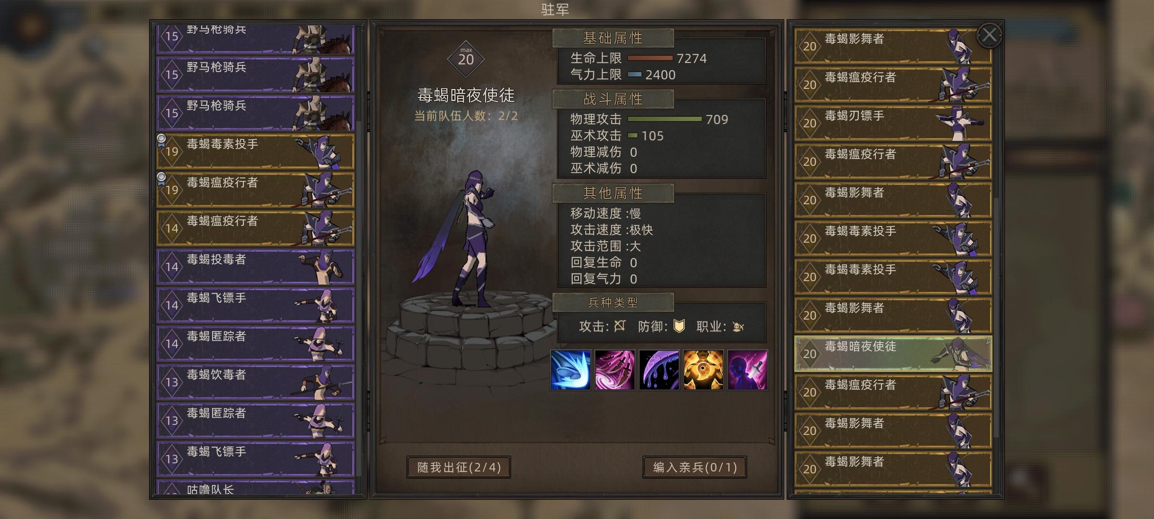Click the purple poison drip skill icon
Viewport: 1154px width, 519px height.
point(659,370)
